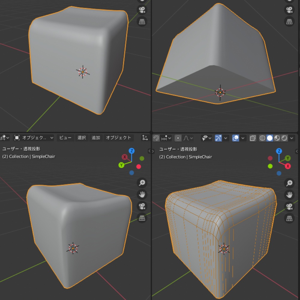Toggle viewport overlays button

(235, 138)
